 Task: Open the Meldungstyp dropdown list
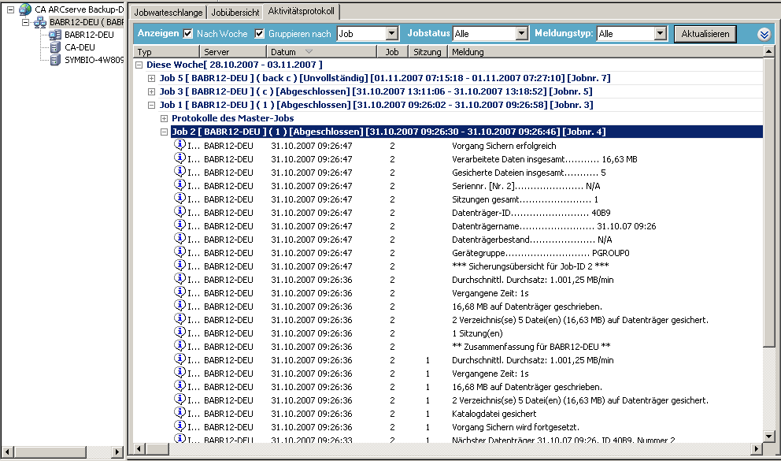tap(660, 34)
